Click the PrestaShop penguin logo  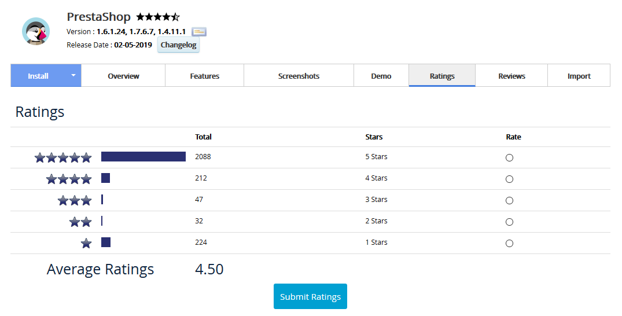click(x=36, y=31)
